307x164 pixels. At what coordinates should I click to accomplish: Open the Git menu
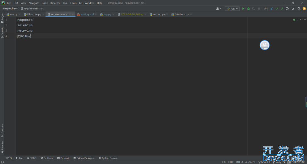(x=80, y=3)
